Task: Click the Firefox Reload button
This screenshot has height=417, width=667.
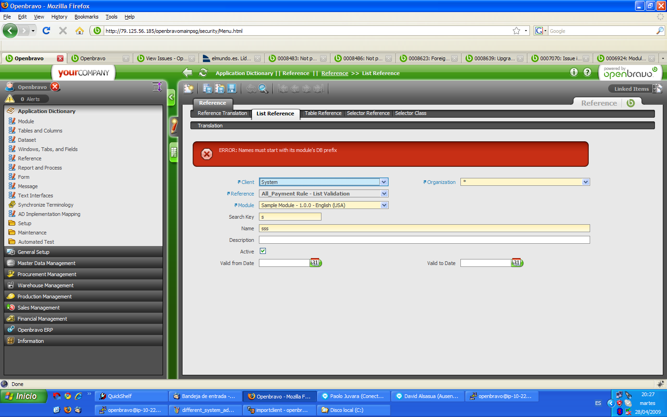Action: pos(46,31)
